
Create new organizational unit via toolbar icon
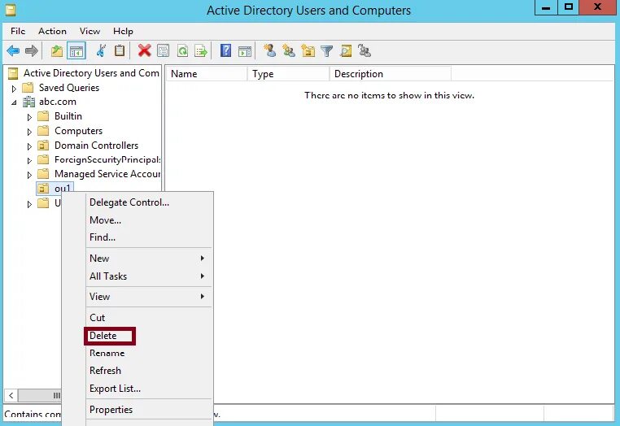click(308, 50)
